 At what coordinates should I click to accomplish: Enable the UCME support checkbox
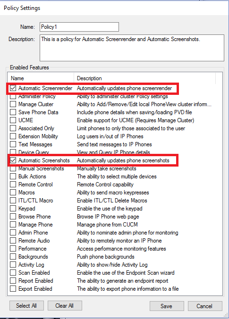[x=13, y=120]
